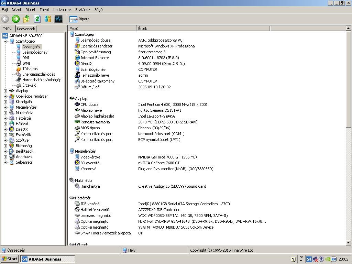Open the Eszközök menu

(x=83, y=10)
